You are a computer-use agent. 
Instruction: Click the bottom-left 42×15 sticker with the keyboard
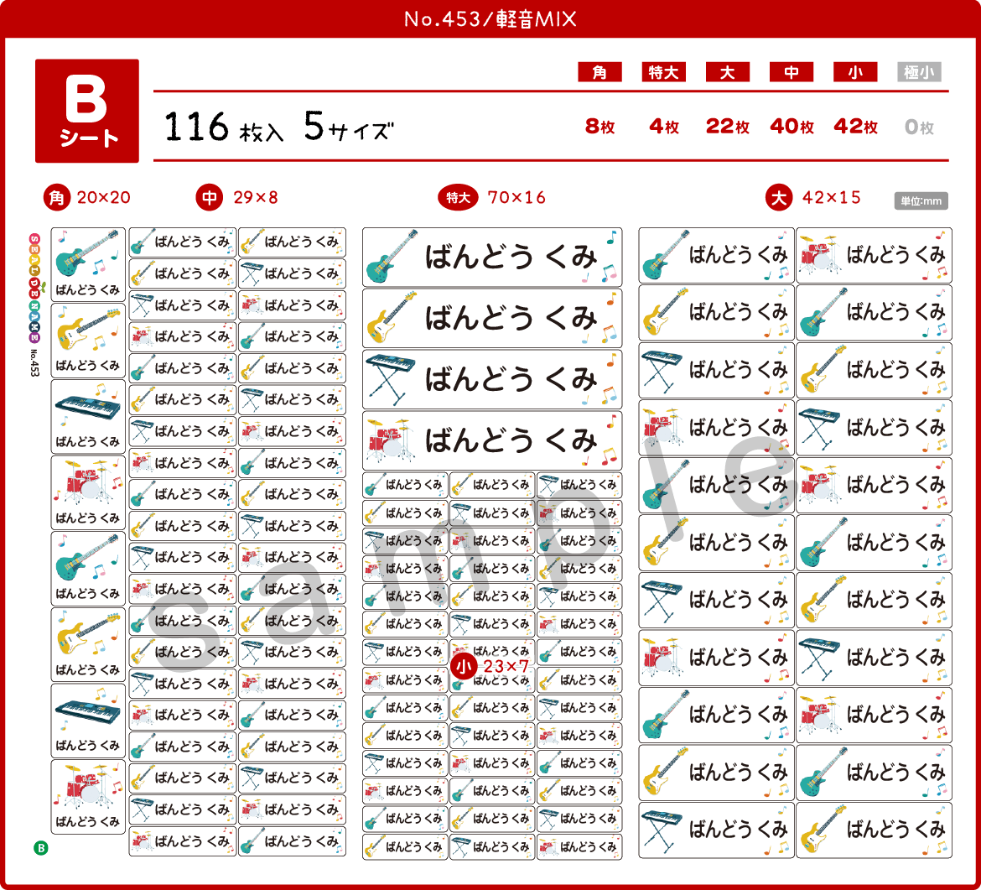pos(716,830)
